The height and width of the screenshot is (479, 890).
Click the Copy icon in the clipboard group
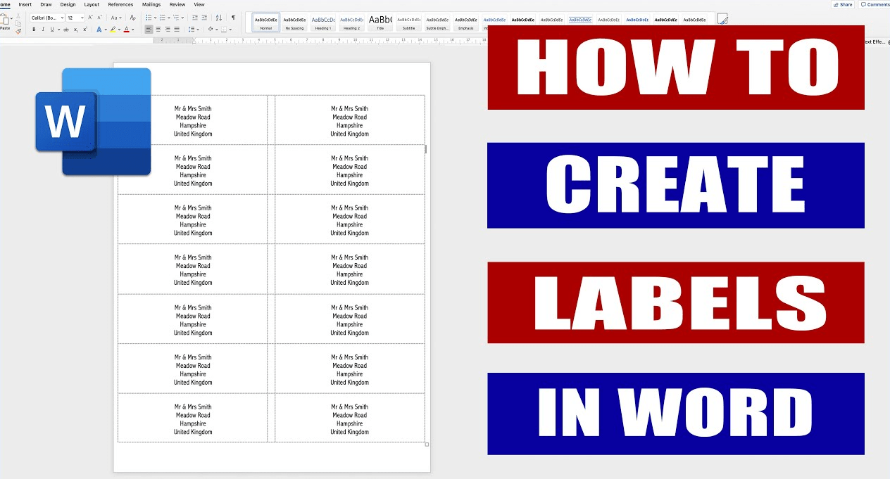(18, 23)
